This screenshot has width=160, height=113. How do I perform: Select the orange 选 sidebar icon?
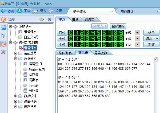pyautogui.click(x=3, y=44)
